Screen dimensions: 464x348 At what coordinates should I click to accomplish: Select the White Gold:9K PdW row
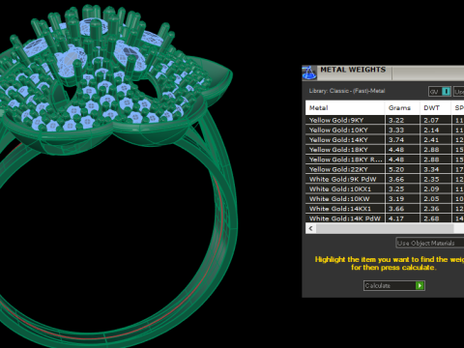[x=385, y=179]
